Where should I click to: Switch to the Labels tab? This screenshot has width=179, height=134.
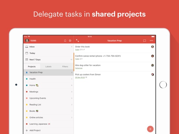[48, 67]
